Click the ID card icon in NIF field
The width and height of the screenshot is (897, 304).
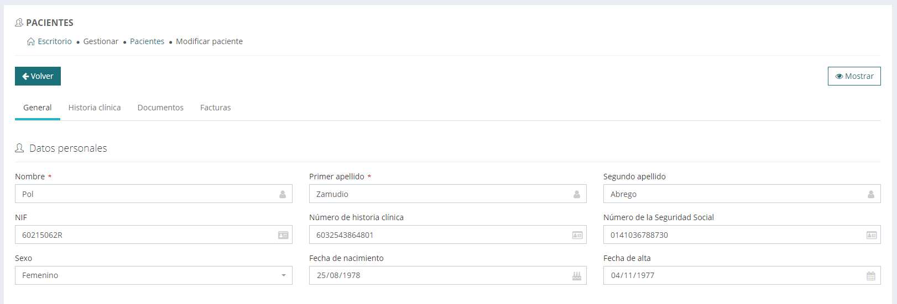(283, 235)
